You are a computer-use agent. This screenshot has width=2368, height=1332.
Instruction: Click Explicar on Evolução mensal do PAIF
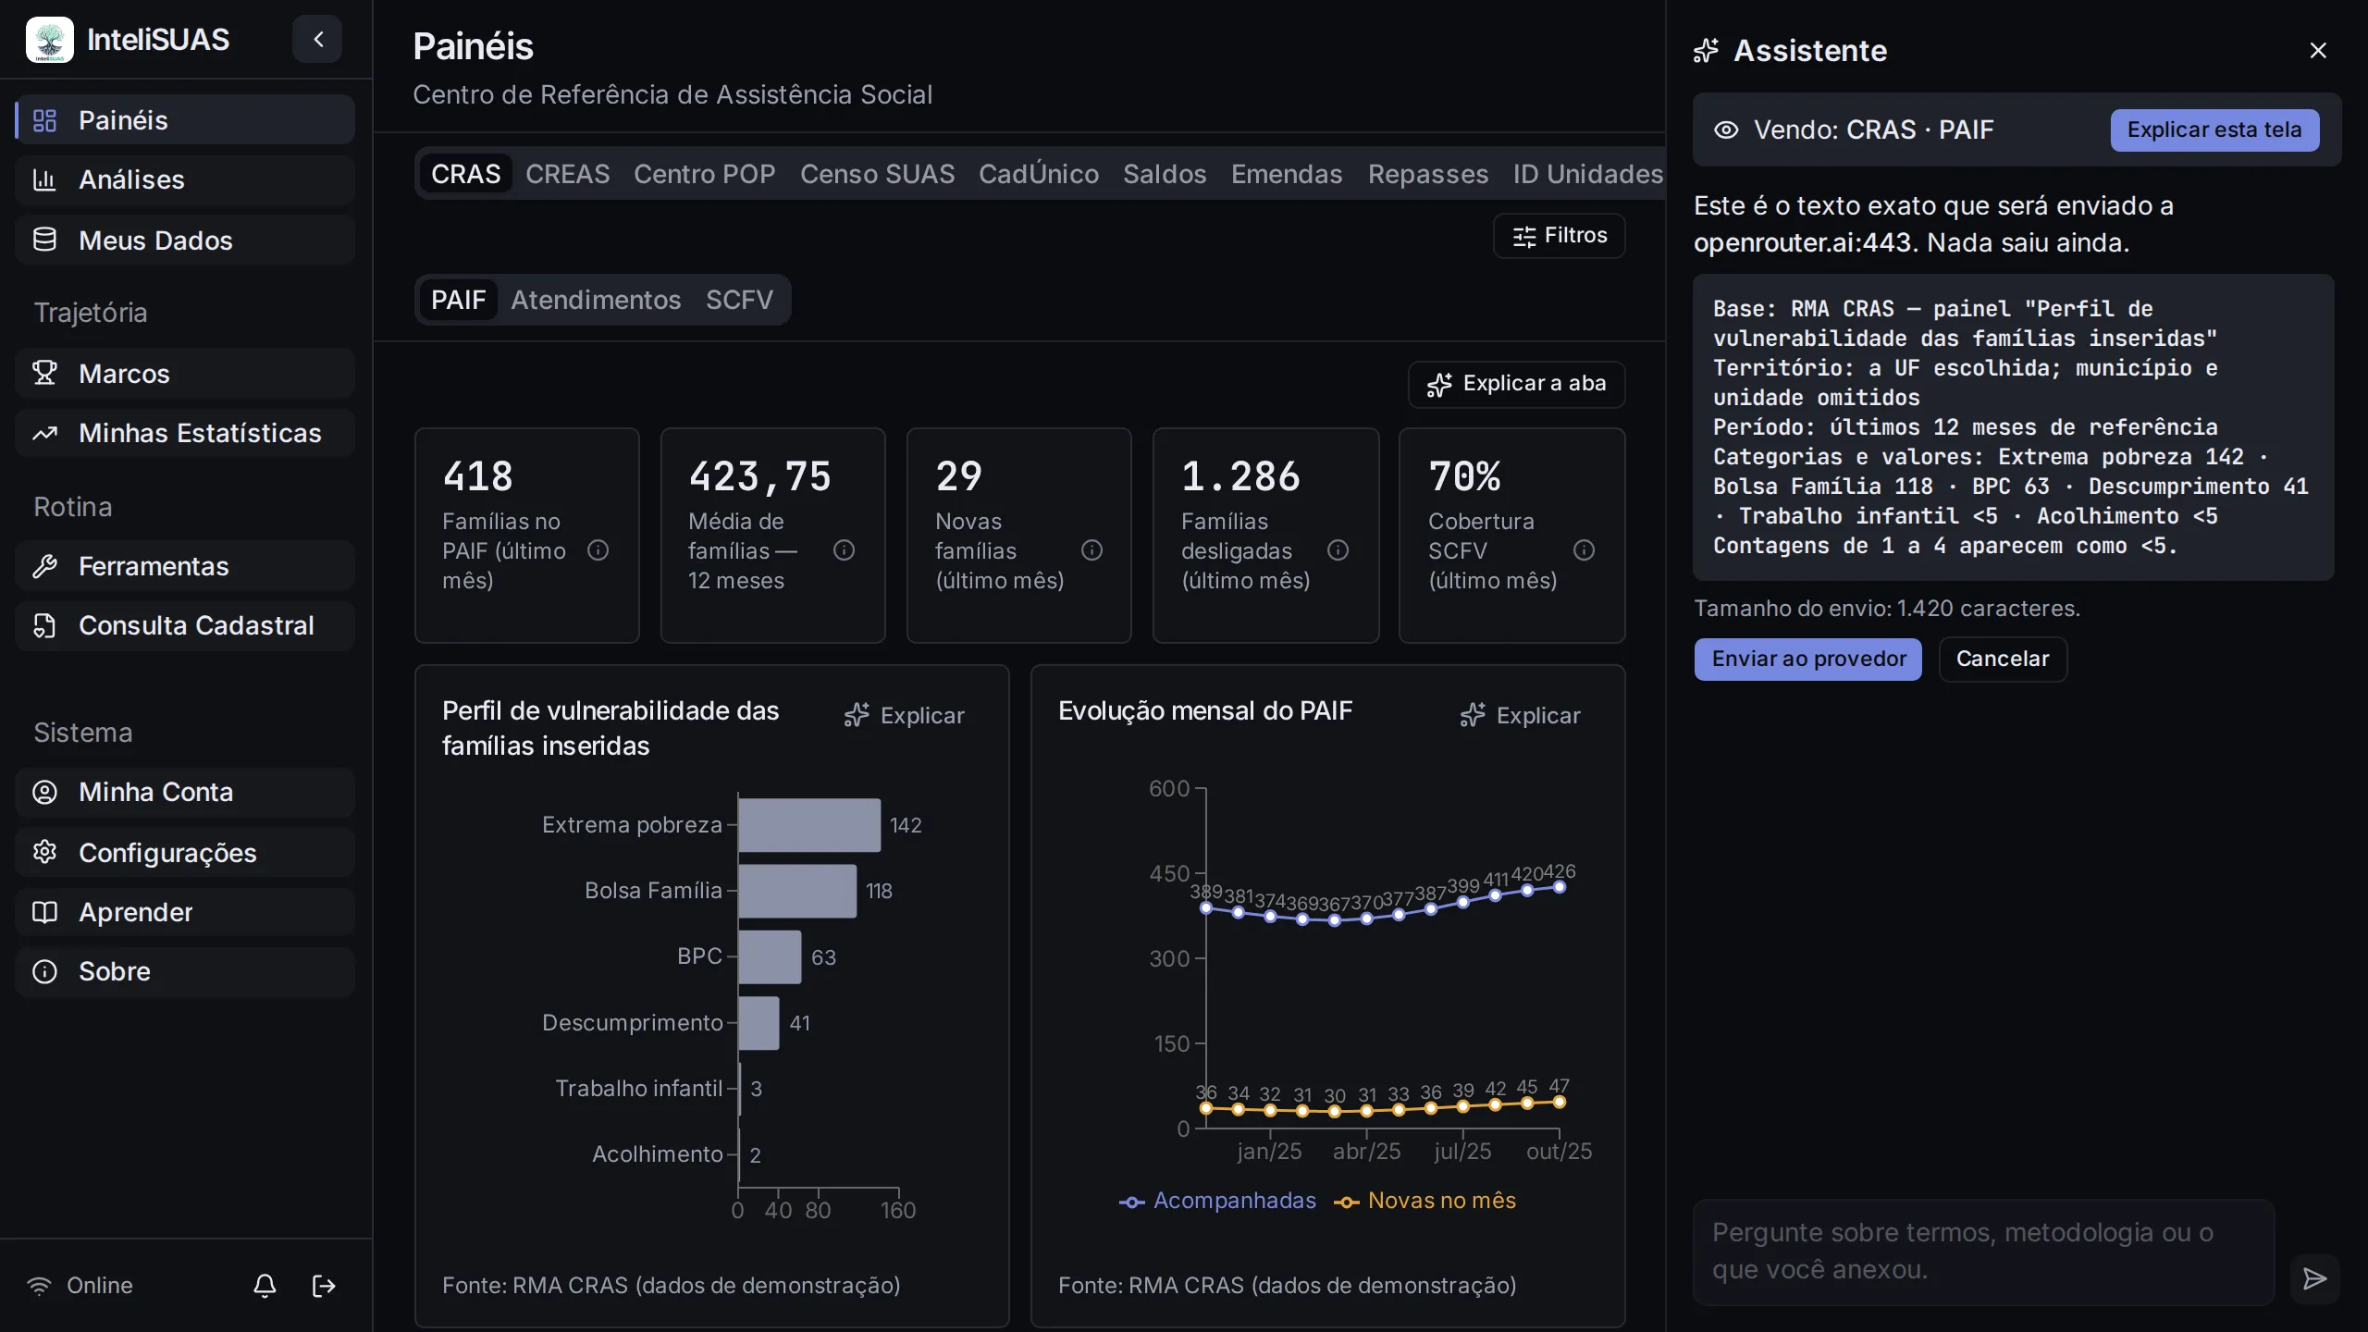coord(1521,715)
